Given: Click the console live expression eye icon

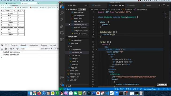Looking at the screenshot, I should click(x=17, y=49).
